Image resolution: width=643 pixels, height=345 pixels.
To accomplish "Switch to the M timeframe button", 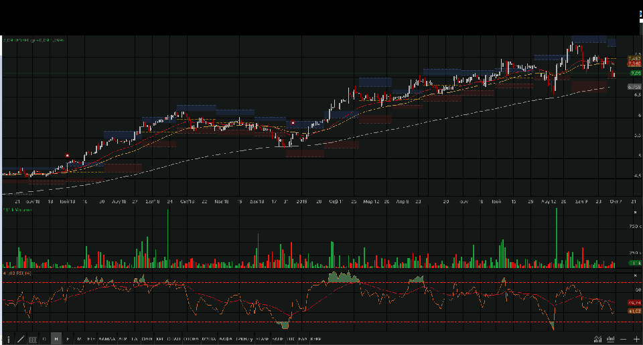I will [x=79, y=340].
